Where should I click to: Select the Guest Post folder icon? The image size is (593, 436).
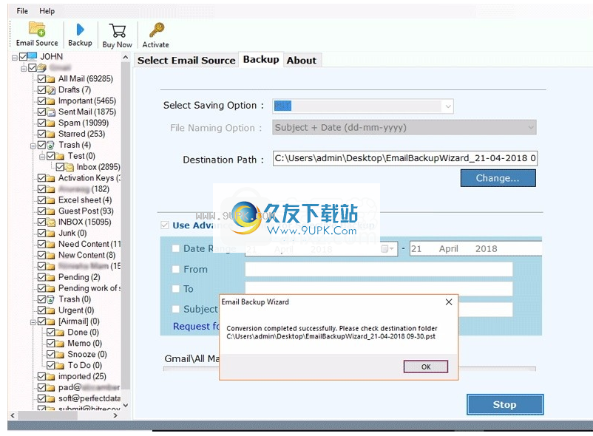click(50, 211)
